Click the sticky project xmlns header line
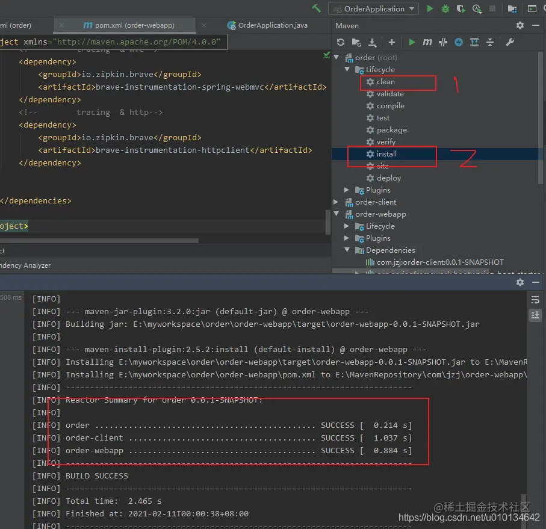 114,42
